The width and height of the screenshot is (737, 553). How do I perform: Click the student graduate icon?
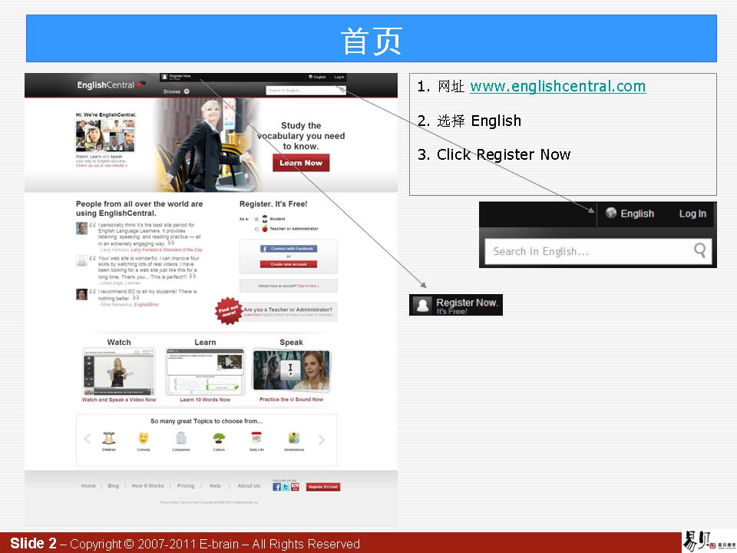pos(265,219)
